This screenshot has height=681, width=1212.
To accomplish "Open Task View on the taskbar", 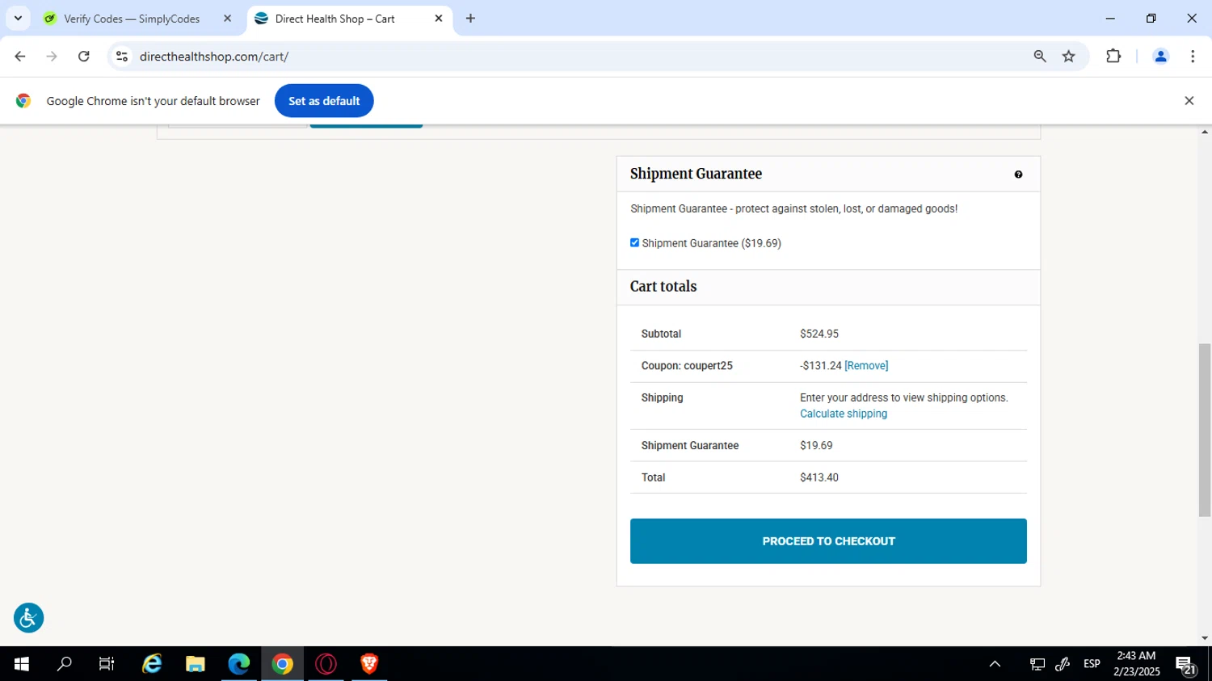I will pyautogui.click(x=107, y=664).
